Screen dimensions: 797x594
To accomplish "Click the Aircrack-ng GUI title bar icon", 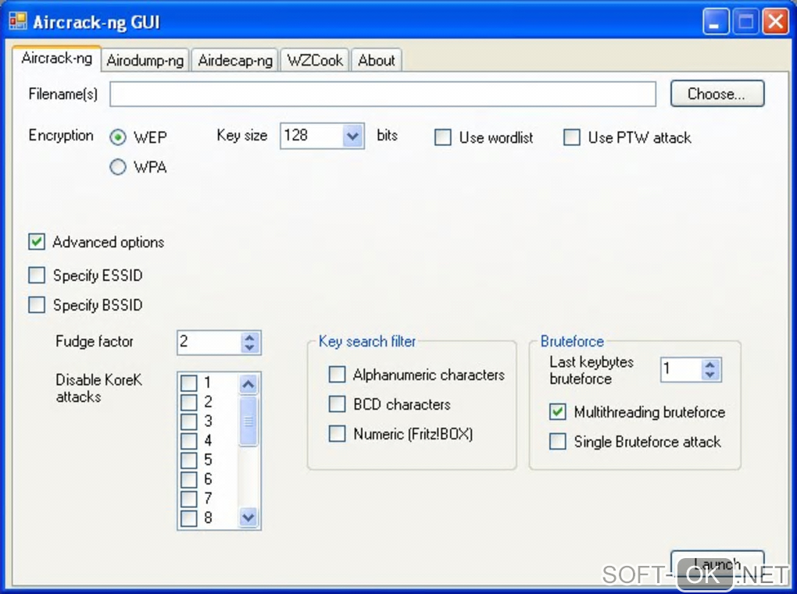I will pyautogui.click(x=18, y=21).
